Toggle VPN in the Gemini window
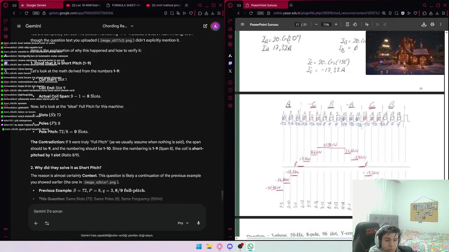Viewport: 449px width, 252px height. (36, 13)
